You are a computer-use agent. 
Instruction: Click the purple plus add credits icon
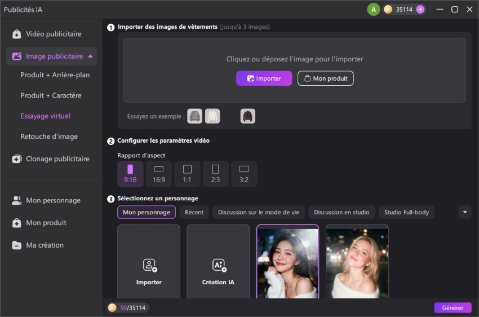tap(420, 10)
